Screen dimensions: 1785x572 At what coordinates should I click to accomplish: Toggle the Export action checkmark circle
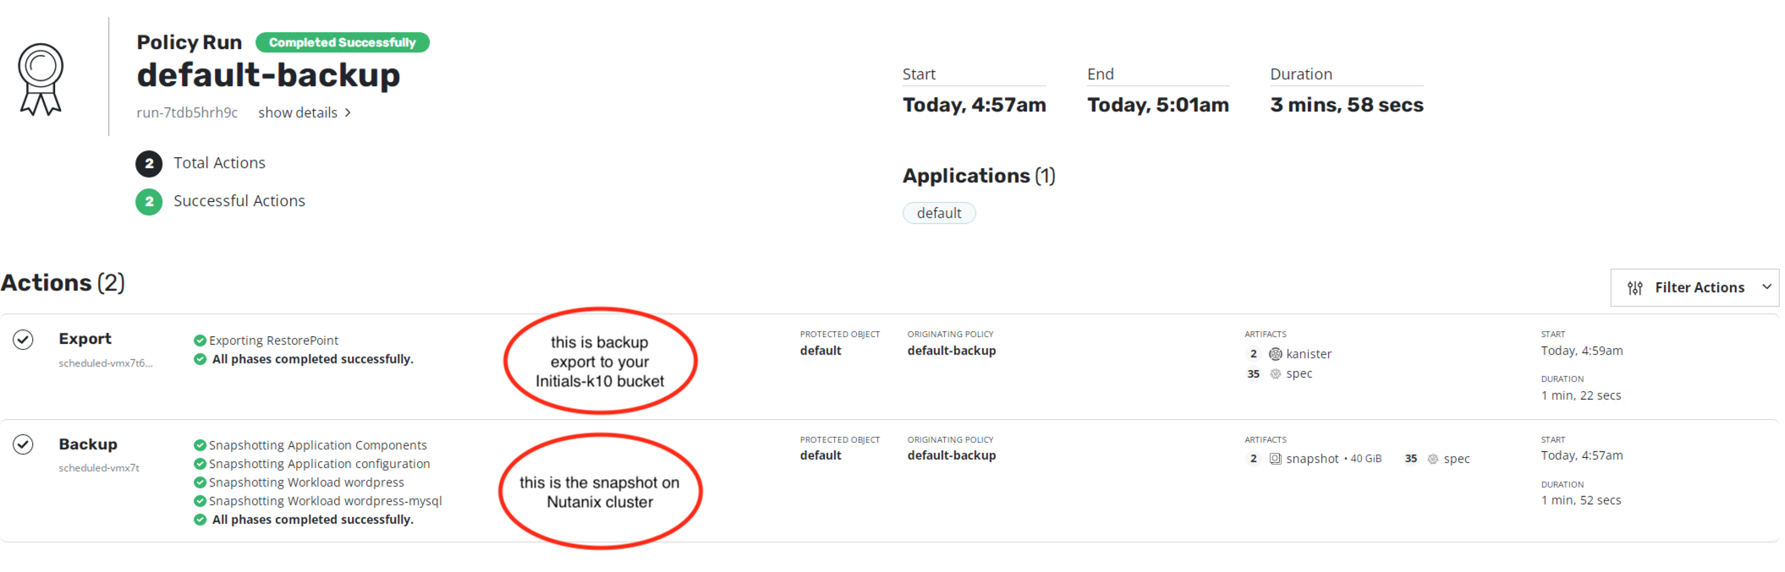tap(24, 340)
